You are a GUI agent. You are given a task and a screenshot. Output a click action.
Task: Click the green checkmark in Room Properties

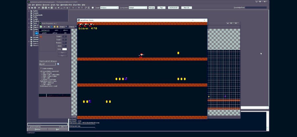click(41, 27)
